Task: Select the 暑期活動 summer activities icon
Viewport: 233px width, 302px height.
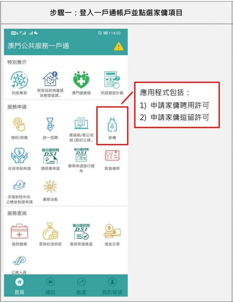Action: pos(50,186)
